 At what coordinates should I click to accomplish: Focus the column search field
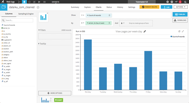pos(19,20)
